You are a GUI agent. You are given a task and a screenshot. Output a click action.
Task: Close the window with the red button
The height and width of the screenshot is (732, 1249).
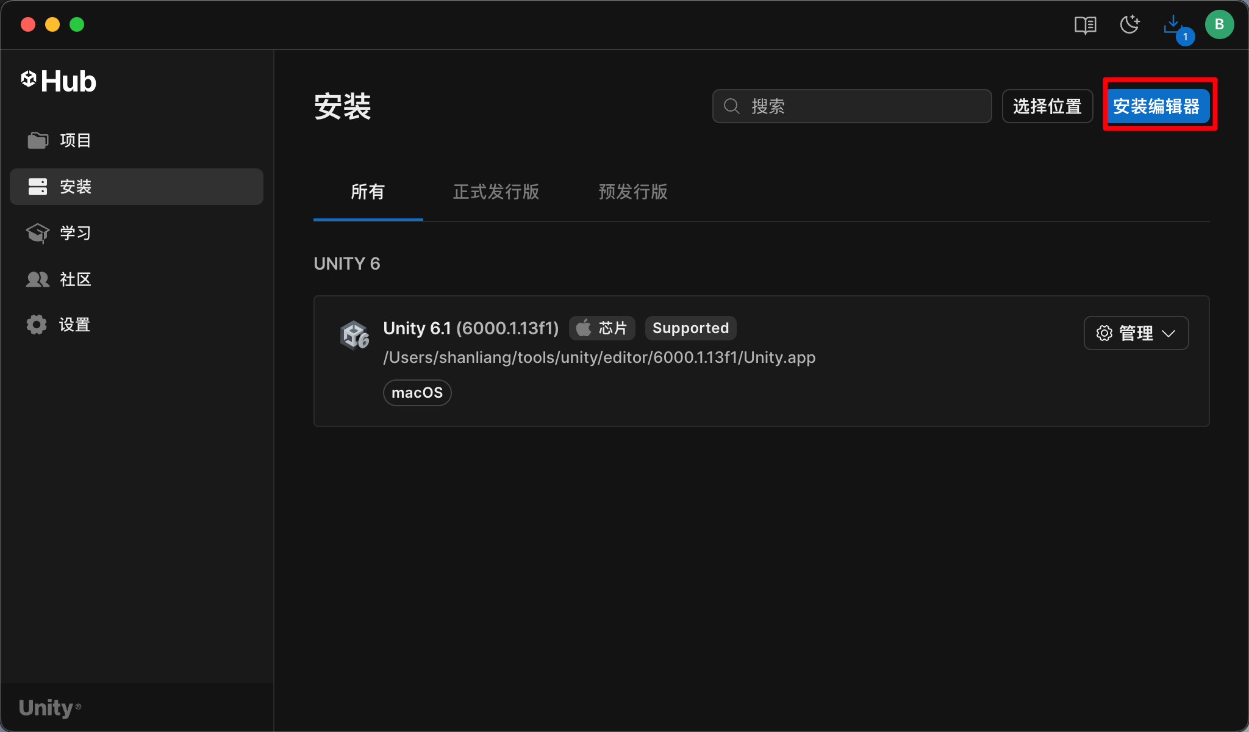coord(27,24)
